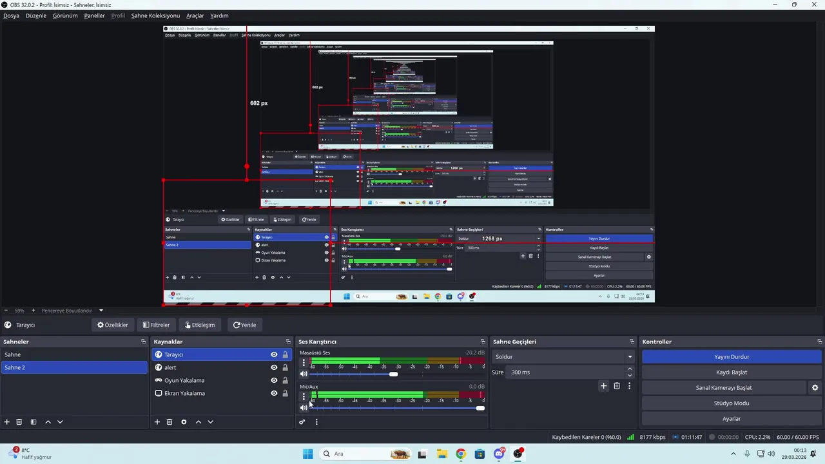The height and width of the screenshot is (464, 825).
Task: Click the Masaüstü Ses volume slider
Action: pyautogui.click(x=397, y=374)
